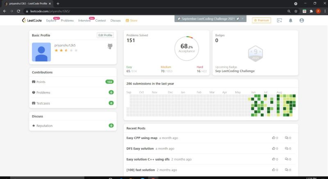The image size is (328, 179).
Task: Open the Contest page
Action: 100,20
